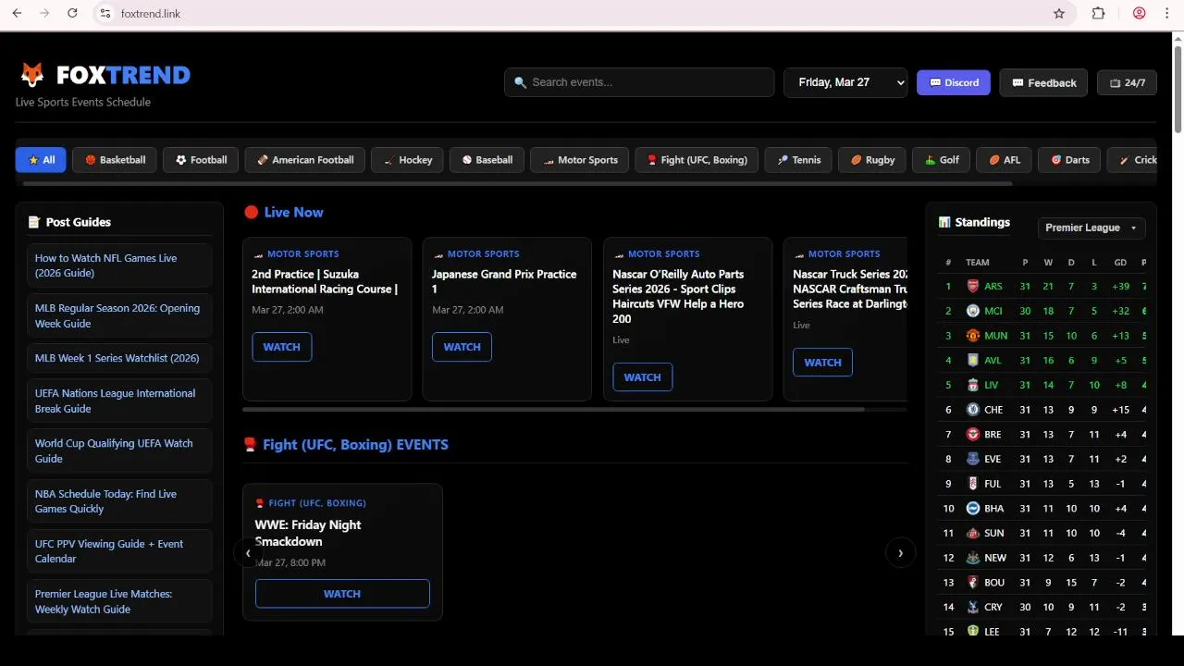Watch WWE Friday Night Smackdown
This screenshot has width=1184, height=666.
(342, 594)
